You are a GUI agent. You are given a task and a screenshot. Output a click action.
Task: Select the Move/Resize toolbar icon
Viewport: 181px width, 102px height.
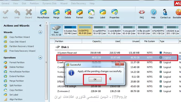pyautogui.click(x=43, y=12)
